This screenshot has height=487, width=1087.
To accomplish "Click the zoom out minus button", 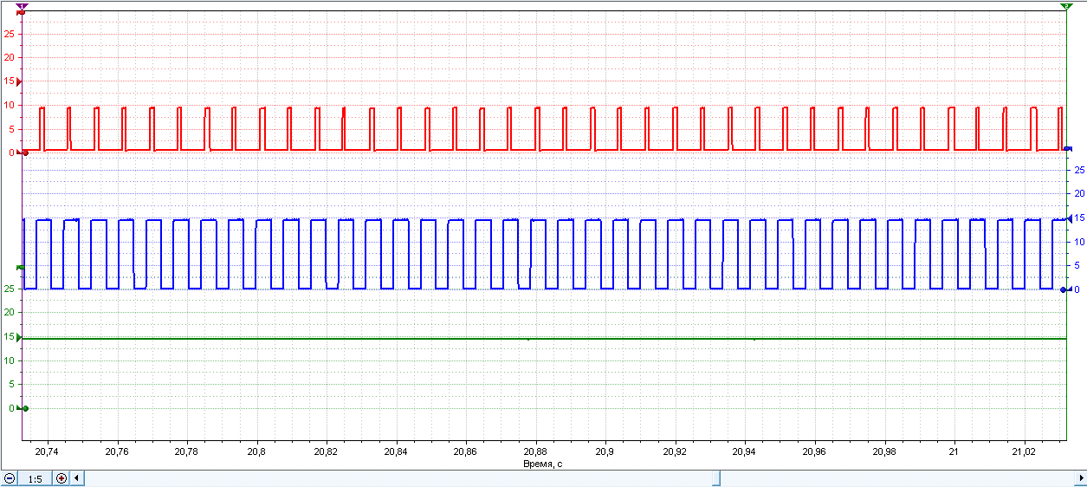I will [10, 478].
